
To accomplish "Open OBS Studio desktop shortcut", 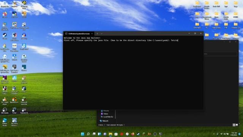I will click(x=5, y=111).
